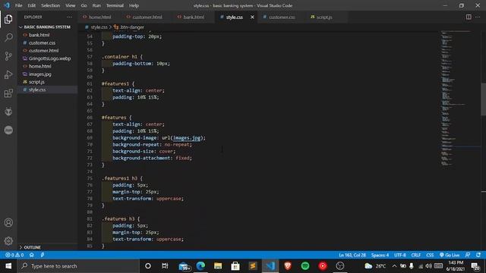486x273 pixels.
Task: Open Windows Start menu
Action: coord(8,266)
